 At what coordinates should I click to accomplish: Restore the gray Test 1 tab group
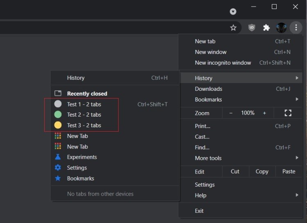(84, 104)
